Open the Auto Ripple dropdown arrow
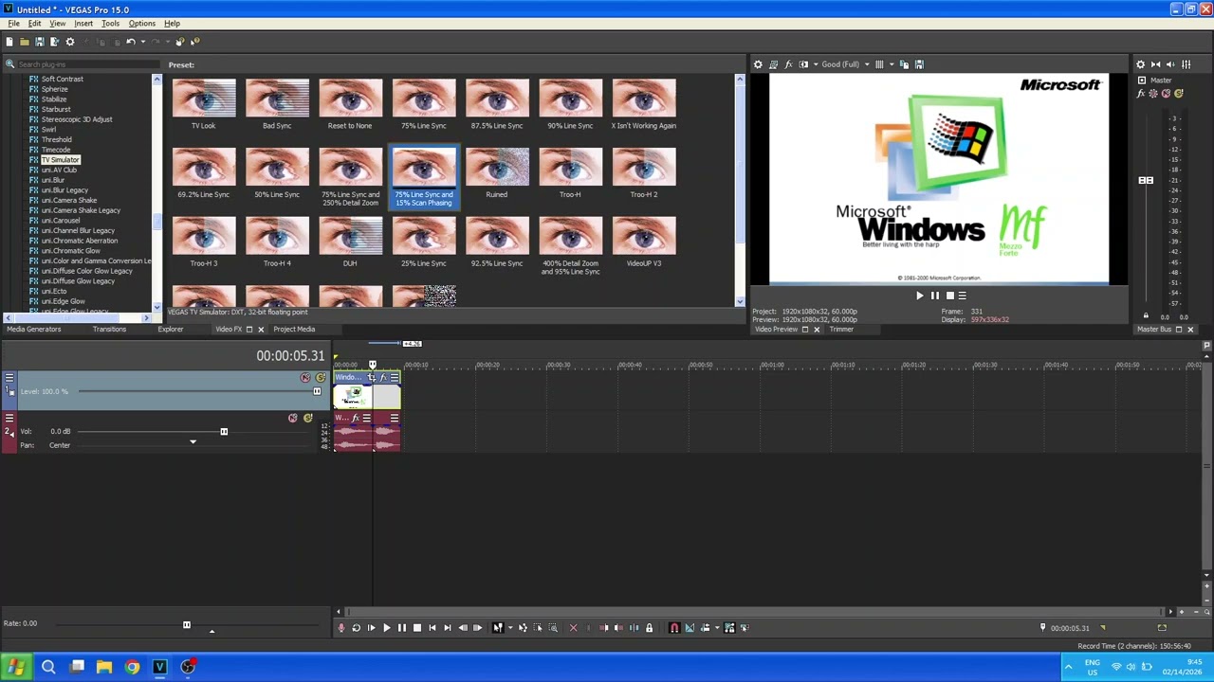 click(715, 628)
